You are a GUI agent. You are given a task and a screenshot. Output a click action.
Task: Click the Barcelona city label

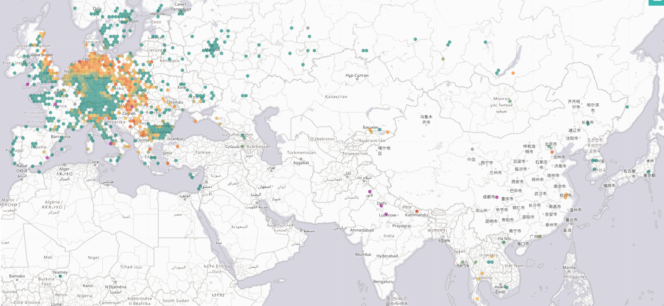pos(61,137)
